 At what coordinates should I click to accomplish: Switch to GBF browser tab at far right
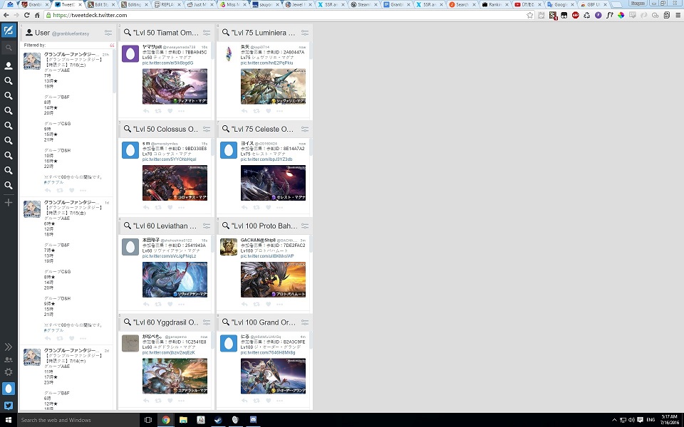pos(593,4)
